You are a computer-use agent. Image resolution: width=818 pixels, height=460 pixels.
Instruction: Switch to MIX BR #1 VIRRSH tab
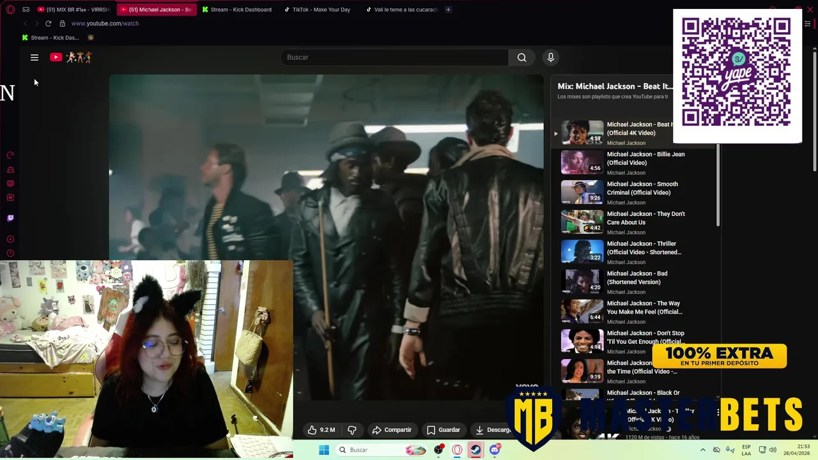[x=73, y=10]
